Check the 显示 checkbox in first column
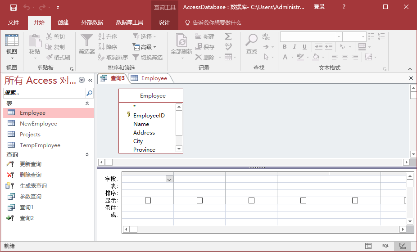417x252 pixels. [148, 200]
